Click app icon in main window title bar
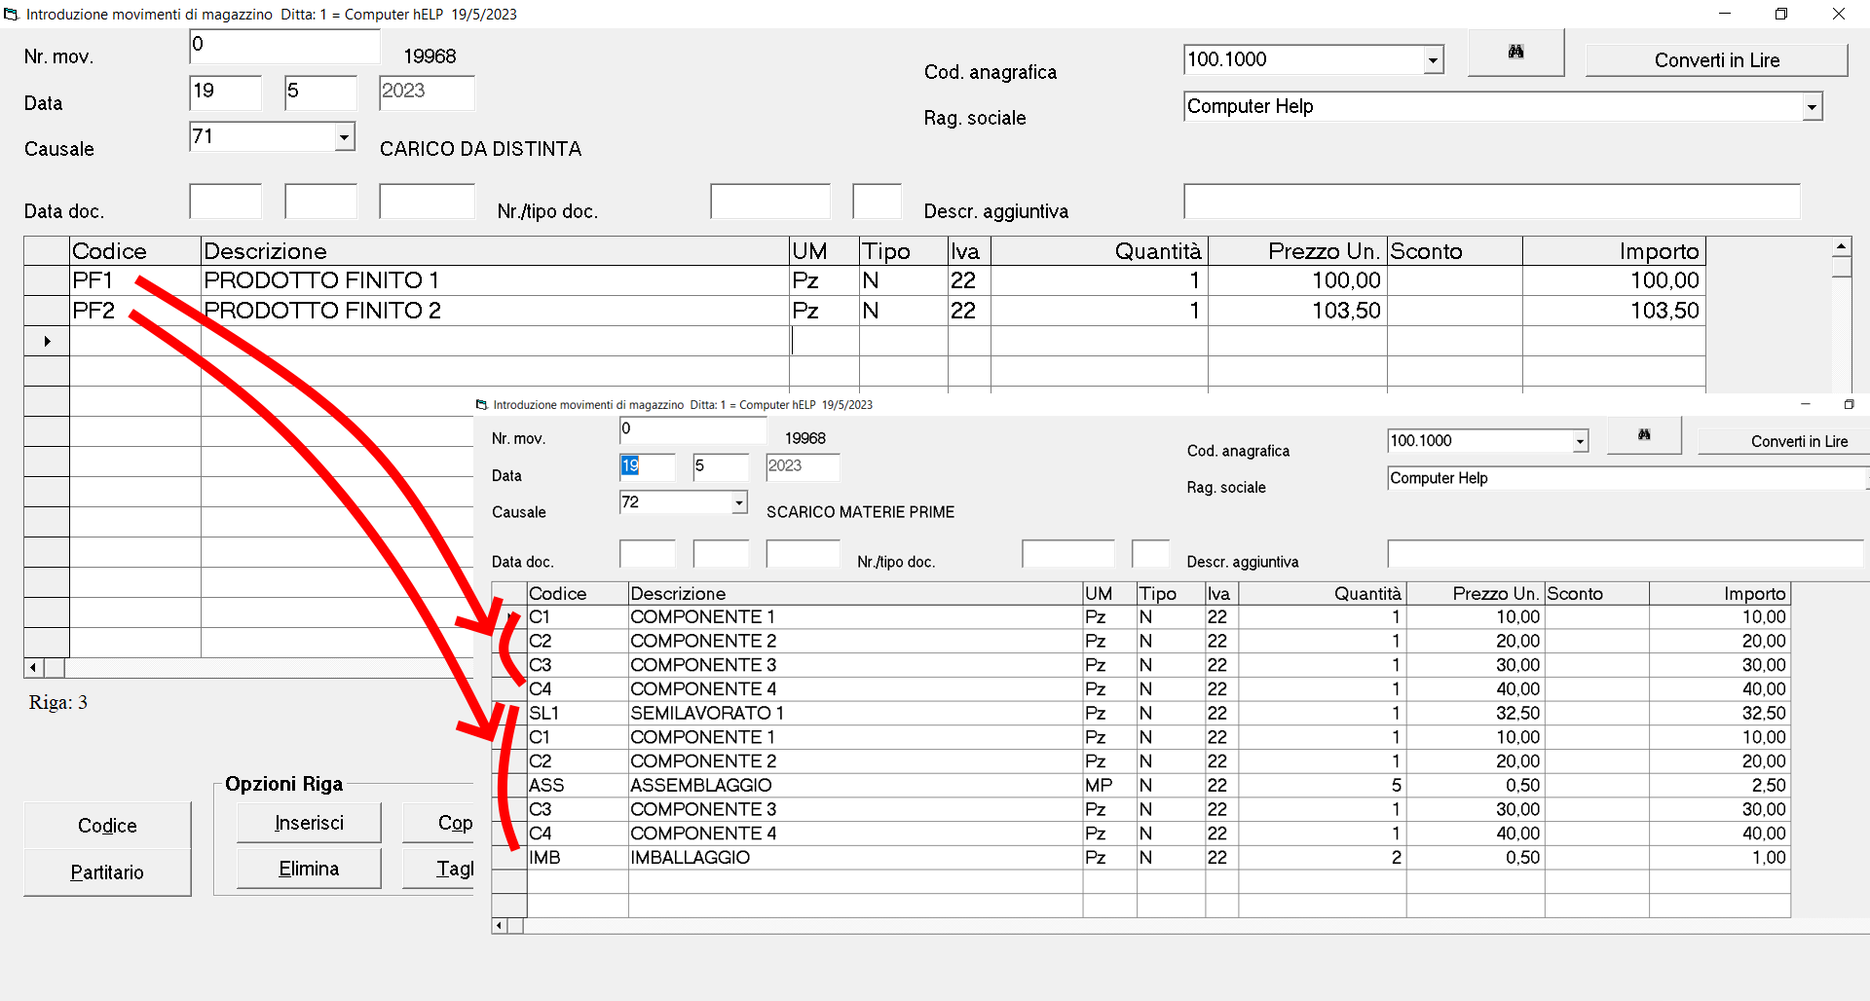1870x1001 pixels. pyautogui.click(x=12, y=14)
